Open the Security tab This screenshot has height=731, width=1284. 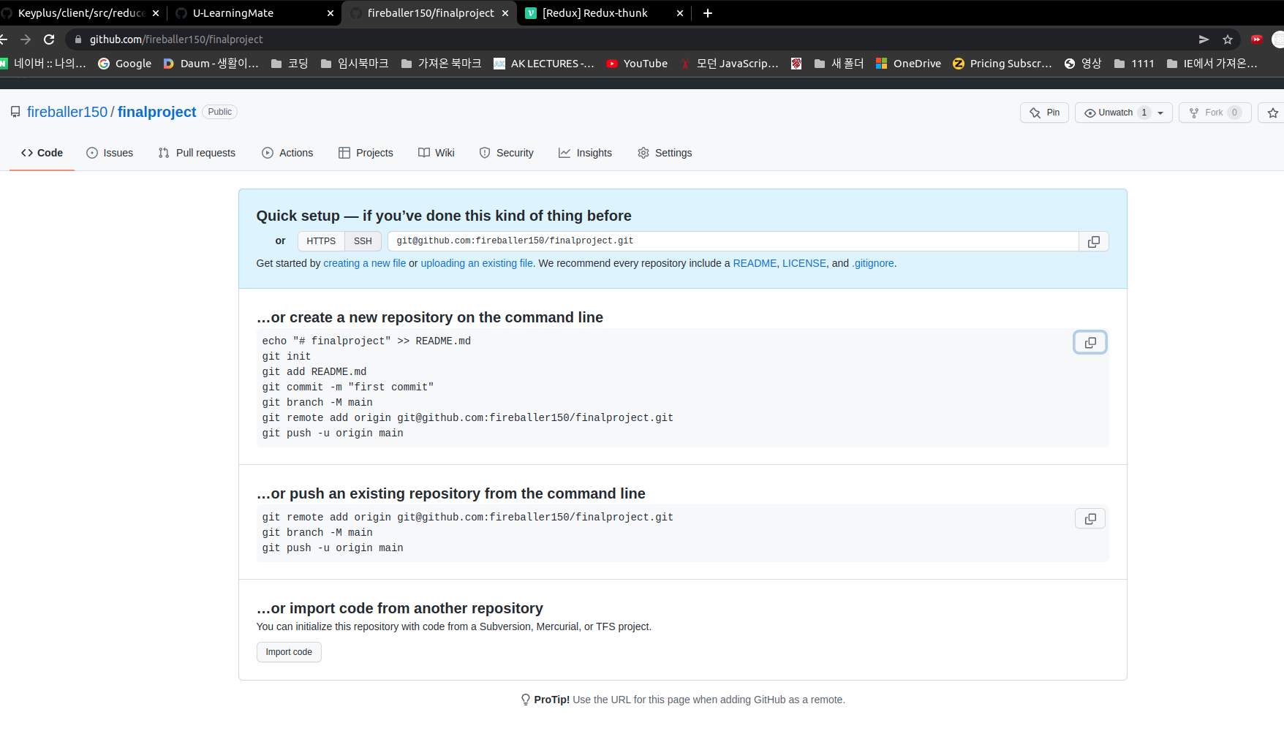point(506,153)
